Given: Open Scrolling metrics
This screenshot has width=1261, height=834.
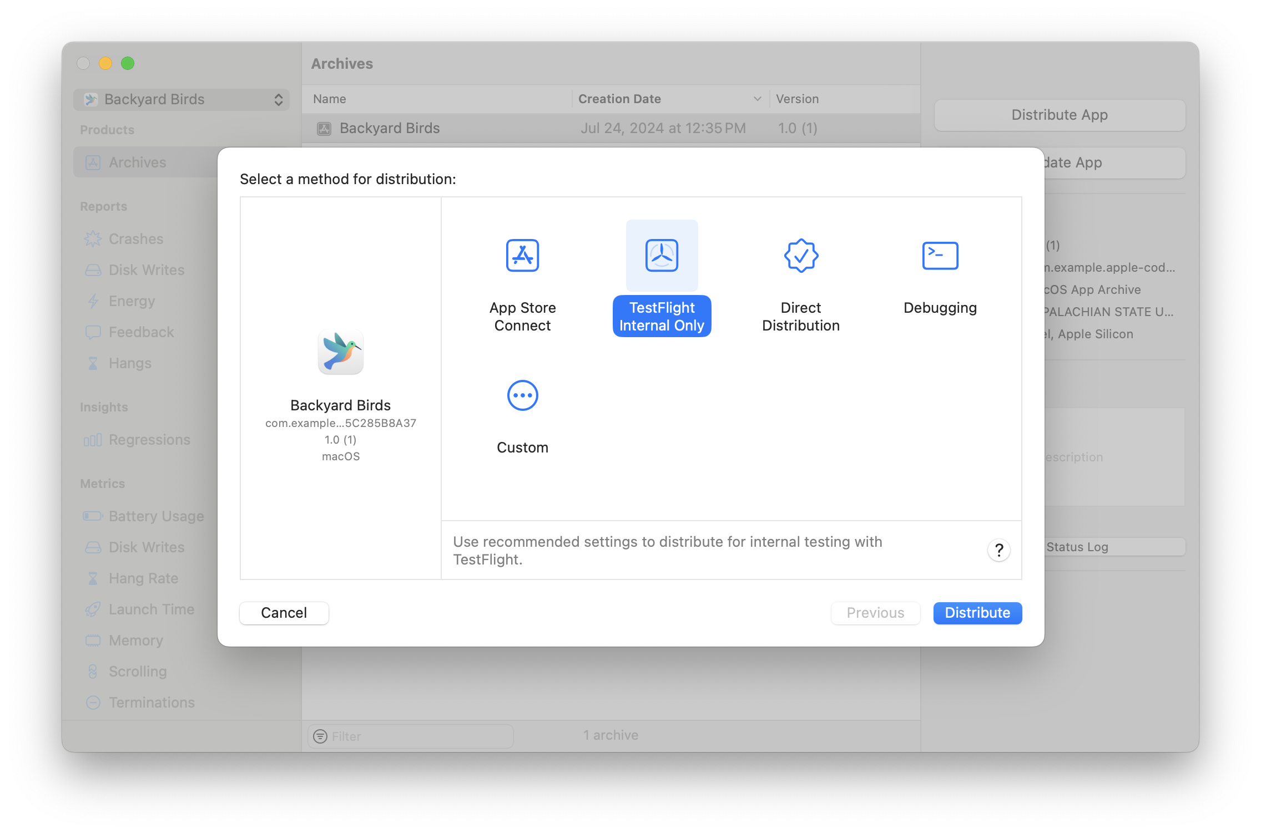Looking at the screenshot, I should click(138, 672).
